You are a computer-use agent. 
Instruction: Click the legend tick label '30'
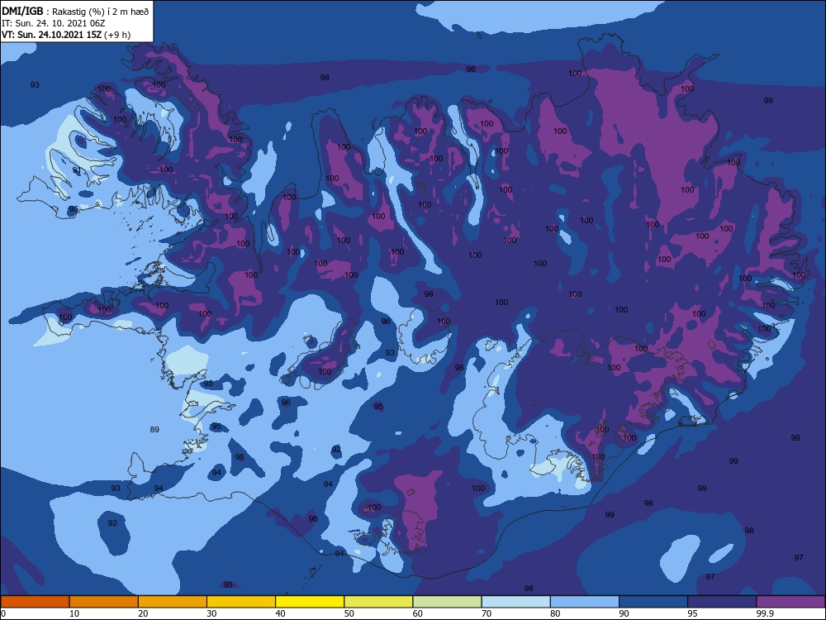[x=211, y=613]
